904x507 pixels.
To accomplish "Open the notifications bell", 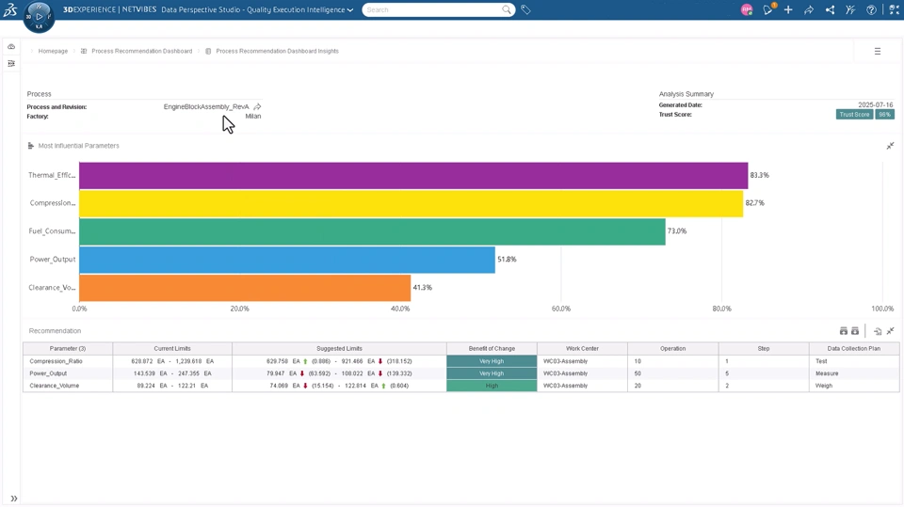I will (768, 9).
